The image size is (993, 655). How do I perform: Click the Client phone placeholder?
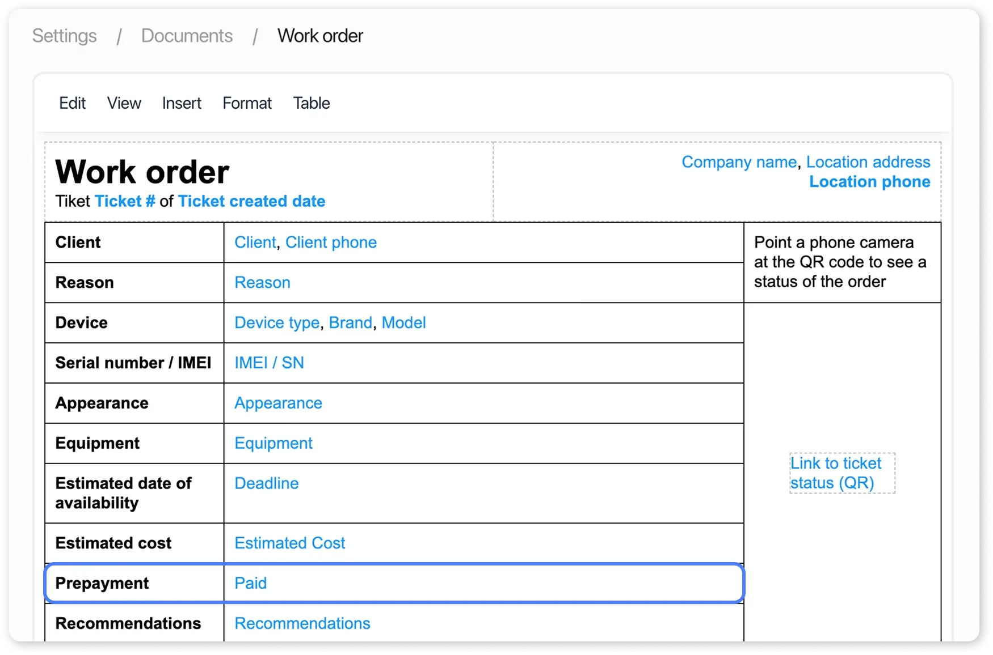click(331, 242)
